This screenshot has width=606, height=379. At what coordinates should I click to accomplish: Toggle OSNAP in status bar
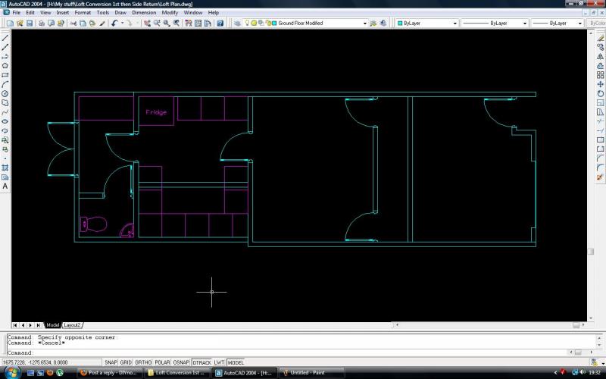click(x=181, y=362)
